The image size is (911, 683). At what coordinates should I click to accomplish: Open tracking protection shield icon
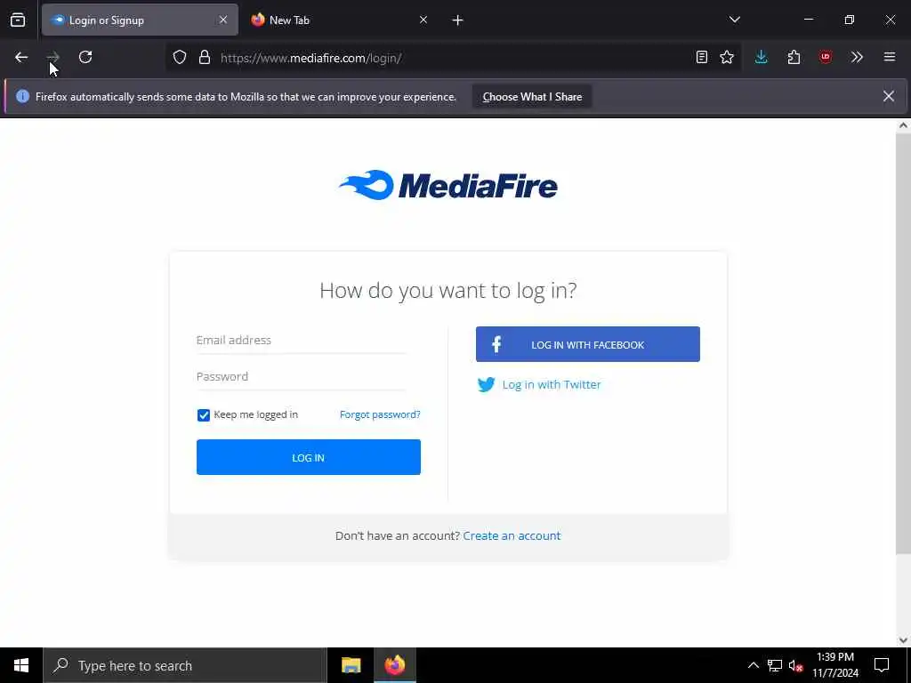180,57
